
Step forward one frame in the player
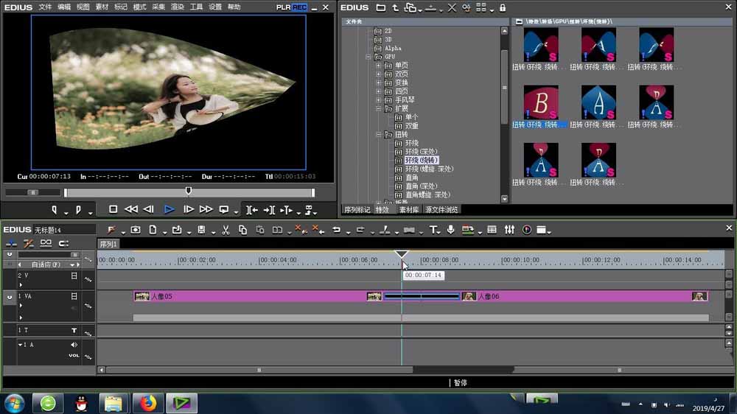click(189, 209)
